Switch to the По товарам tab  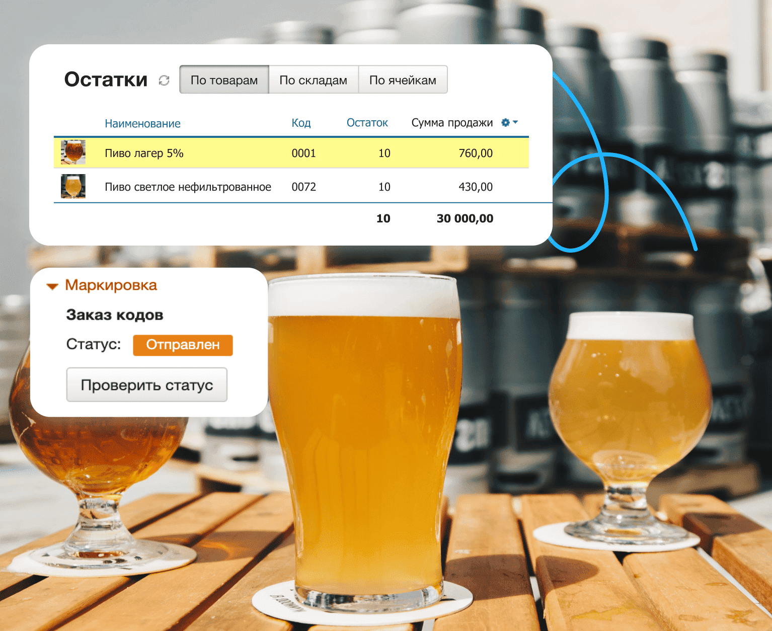[x=224, y=80]
